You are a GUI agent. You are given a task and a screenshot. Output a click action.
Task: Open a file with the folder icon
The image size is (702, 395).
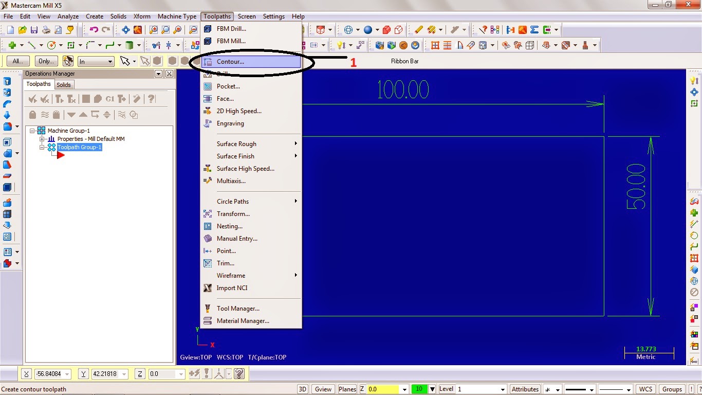click(x=23, y=30)
